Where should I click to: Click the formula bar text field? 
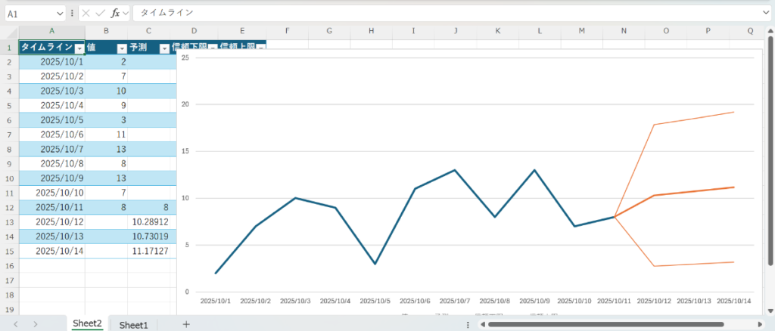[447, 14]
